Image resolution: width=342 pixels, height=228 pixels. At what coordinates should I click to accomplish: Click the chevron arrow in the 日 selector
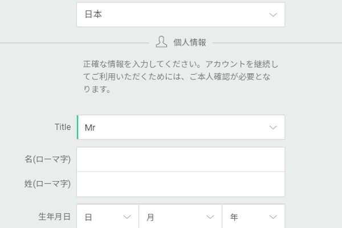click(127, 217)
